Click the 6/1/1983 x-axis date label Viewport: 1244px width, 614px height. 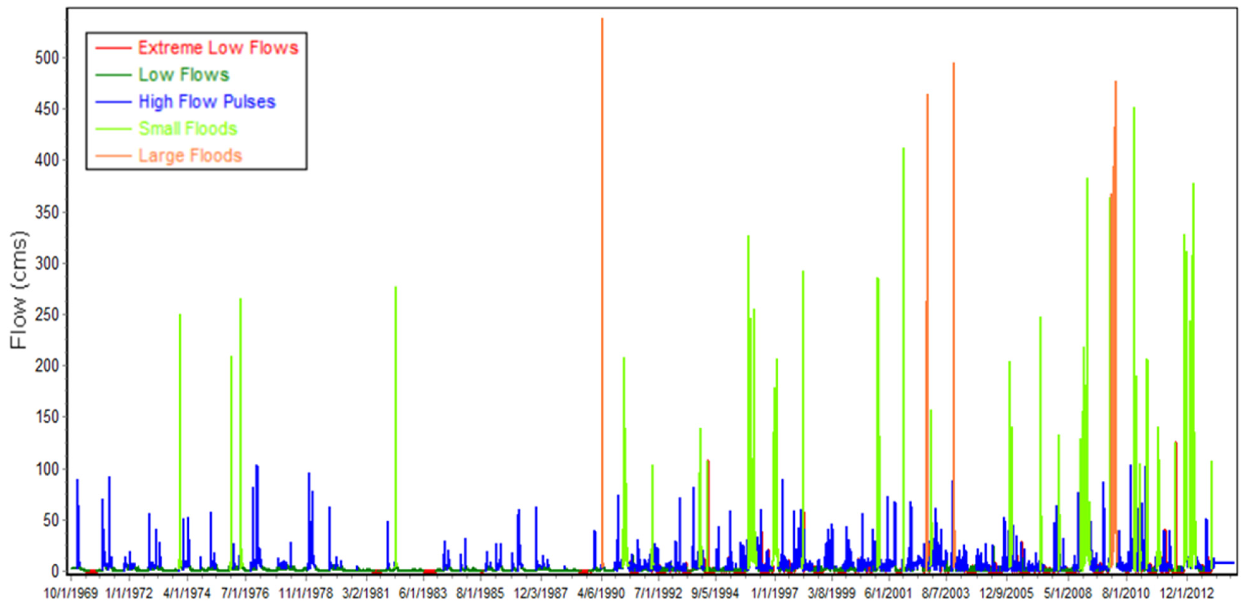(422, 593)
